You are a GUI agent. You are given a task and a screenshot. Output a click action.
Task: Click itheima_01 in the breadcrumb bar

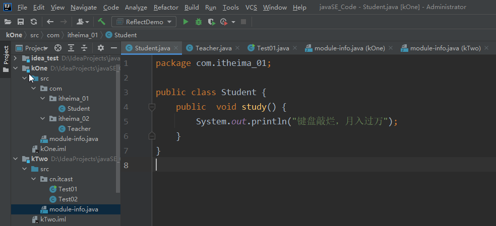pos(83,35)
